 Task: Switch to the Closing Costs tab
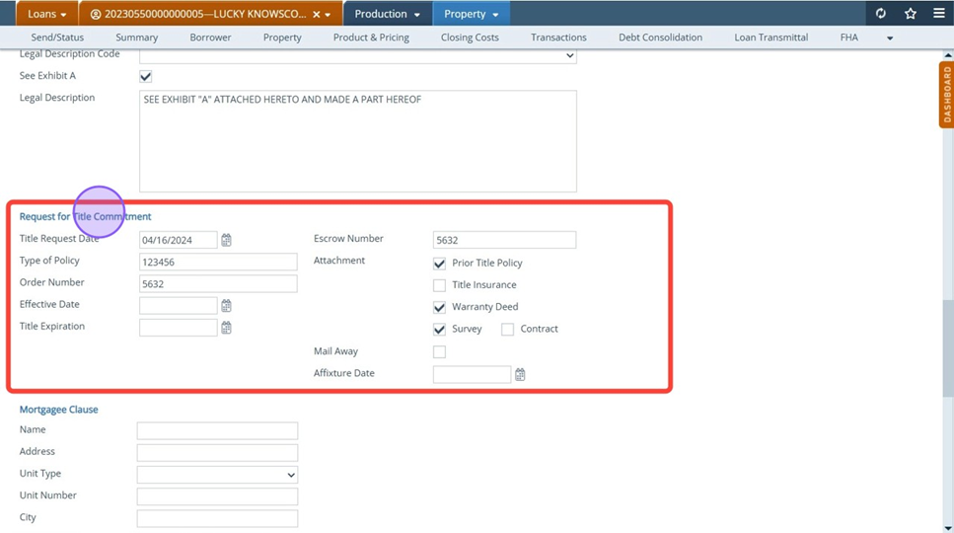470,38
